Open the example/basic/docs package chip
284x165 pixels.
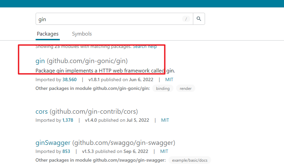(x=190, y=160)
